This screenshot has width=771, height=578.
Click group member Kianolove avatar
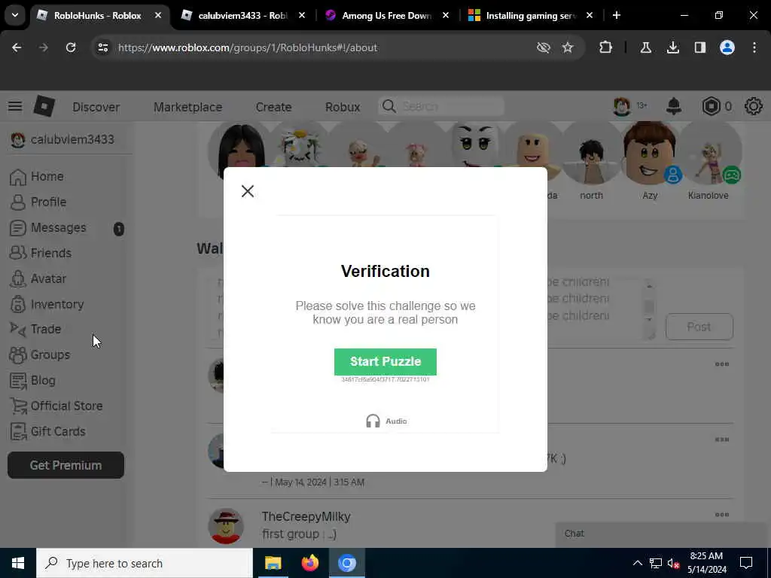pyautogui.click(x=709, y=155)
